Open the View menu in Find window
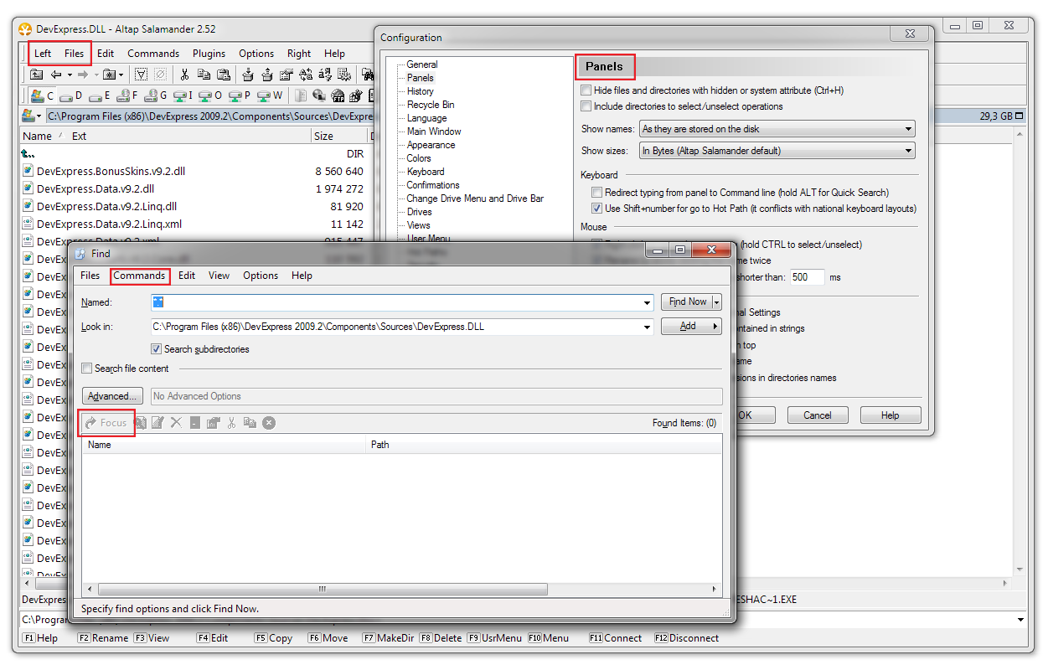The width and height of the screenshot is (1048, 665). coord(219,276)
